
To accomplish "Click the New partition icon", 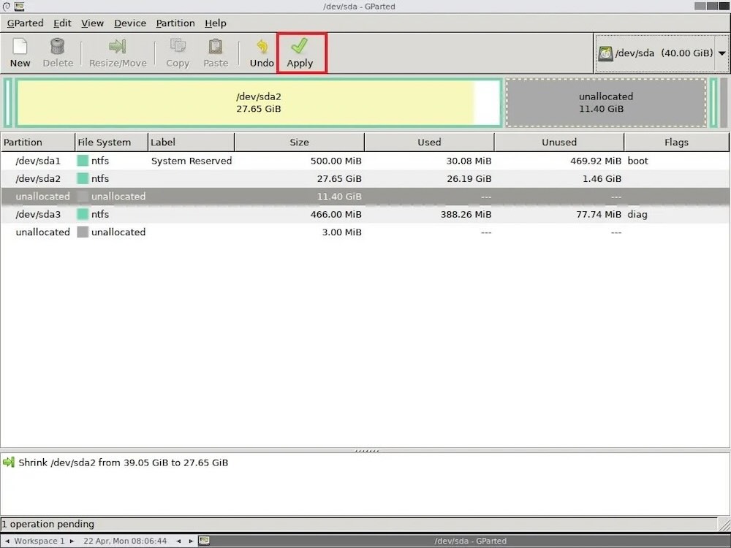I will pos(20,47).
